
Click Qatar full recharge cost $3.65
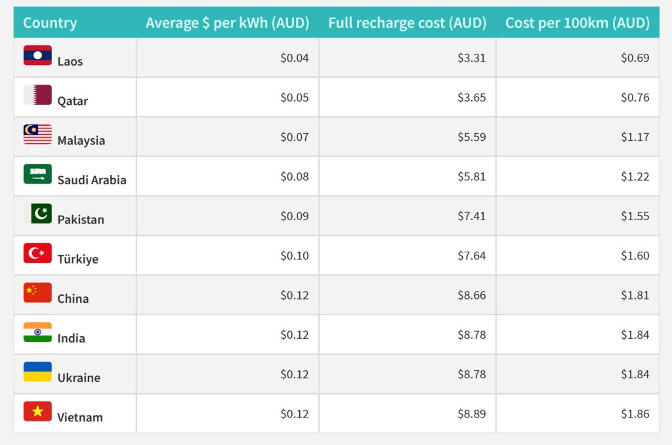click(x=471, y=98)
